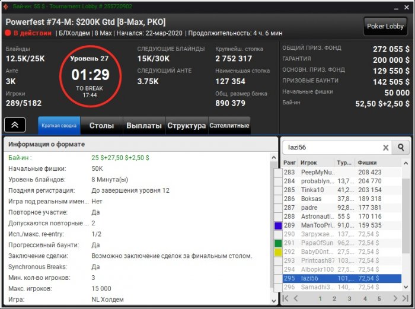Viewport: 415px width, 309px height.
Task: Open the Столы tab
Action: 101,126
